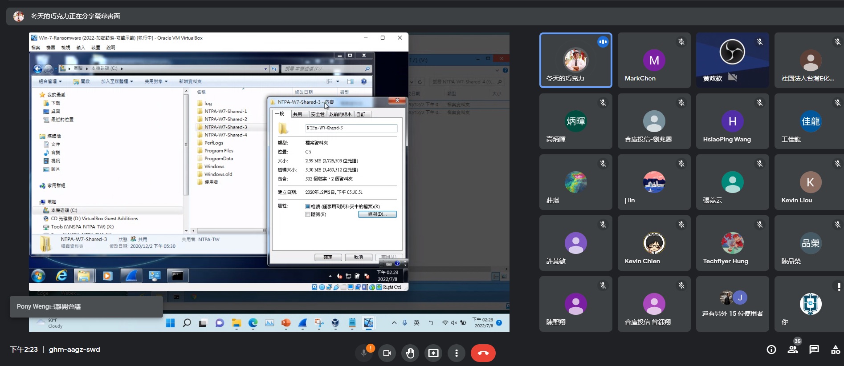
Task: Click Windows 11 Start button in shared screen
Action: click(170, 323)
